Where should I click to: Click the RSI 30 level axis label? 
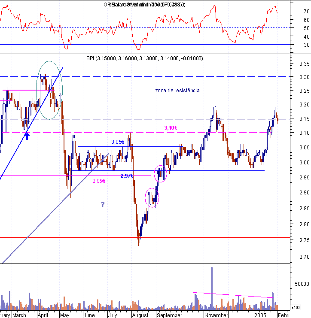pos(307,45)
